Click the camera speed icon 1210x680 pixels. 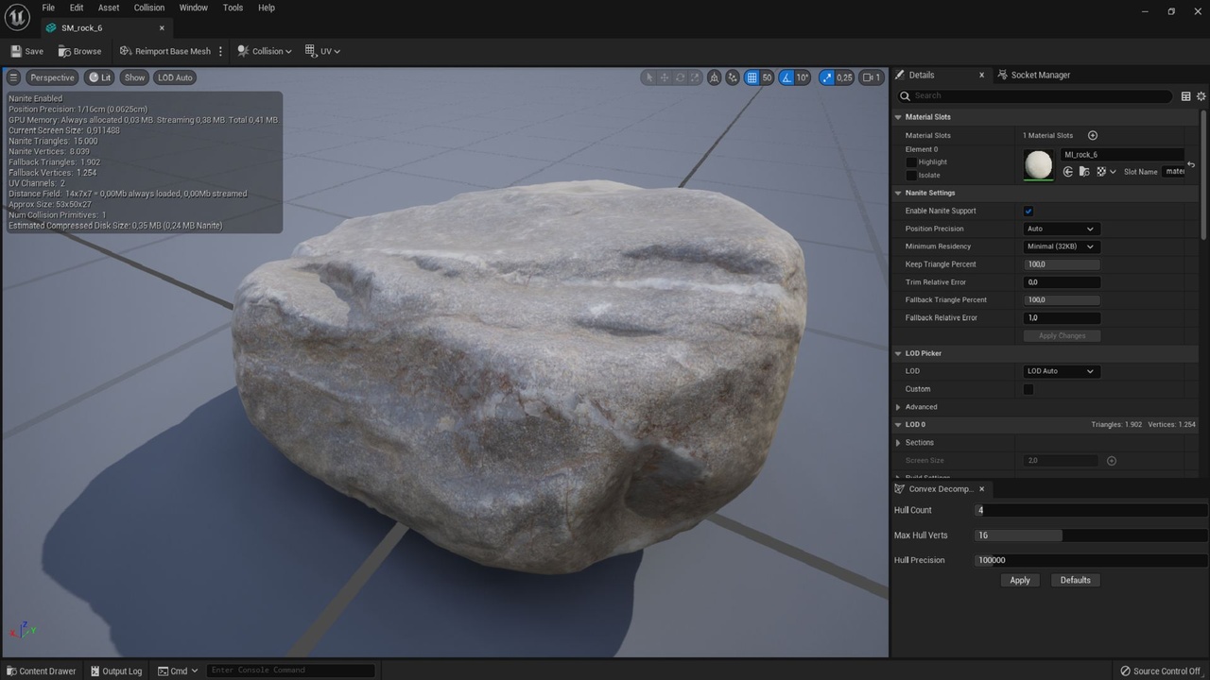[x=872, y=77]
